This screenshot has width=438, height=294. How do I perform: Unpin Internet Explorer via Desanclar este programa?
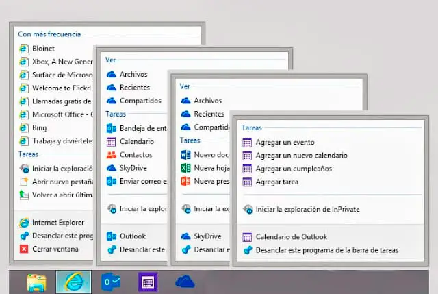(56, 236)
